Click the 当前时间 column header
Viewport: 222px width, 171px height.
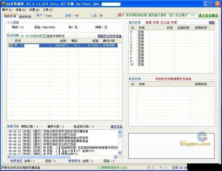pyautogui.click(x=183, y=28)
